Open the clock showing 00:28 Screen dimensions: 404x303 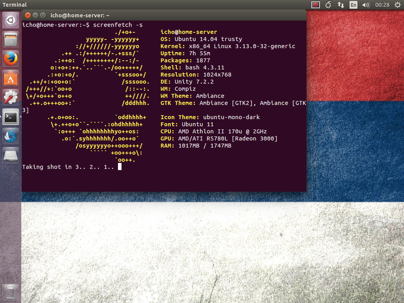click(x=382, y=5)
